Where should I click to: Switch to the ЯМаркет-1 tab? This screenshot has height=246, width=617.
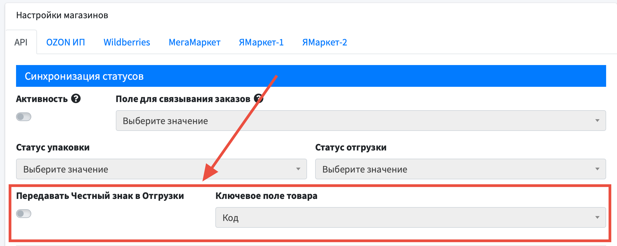click(261, 42)
